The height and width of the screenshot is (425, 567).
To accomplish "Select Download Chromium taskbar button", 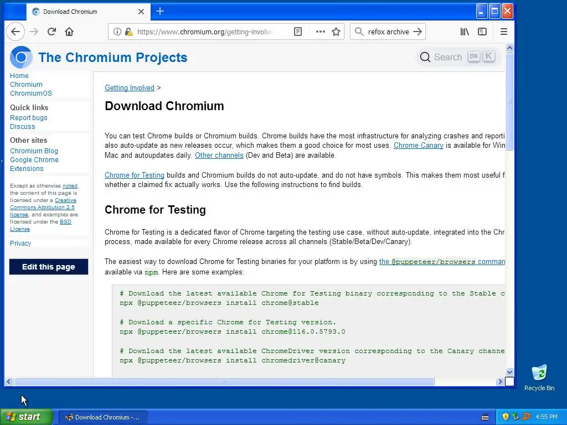I will point(102,417).
